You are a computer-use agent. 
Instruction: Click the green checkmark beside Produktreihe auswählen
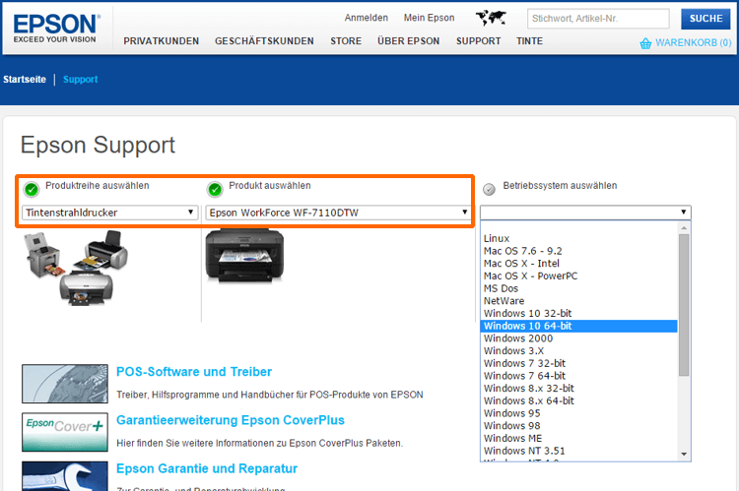(32, 189)
